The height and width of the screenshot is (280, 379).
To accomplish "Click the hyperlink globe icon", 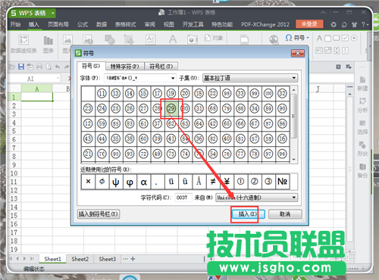I will click(x=274, y=39).
